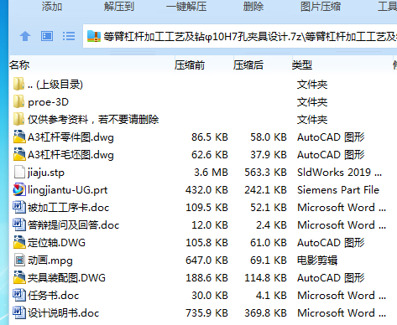The height and width of the screenshot is (325, 397).
Task: Sort by the 类型 column header
Action: coord(302,65)
